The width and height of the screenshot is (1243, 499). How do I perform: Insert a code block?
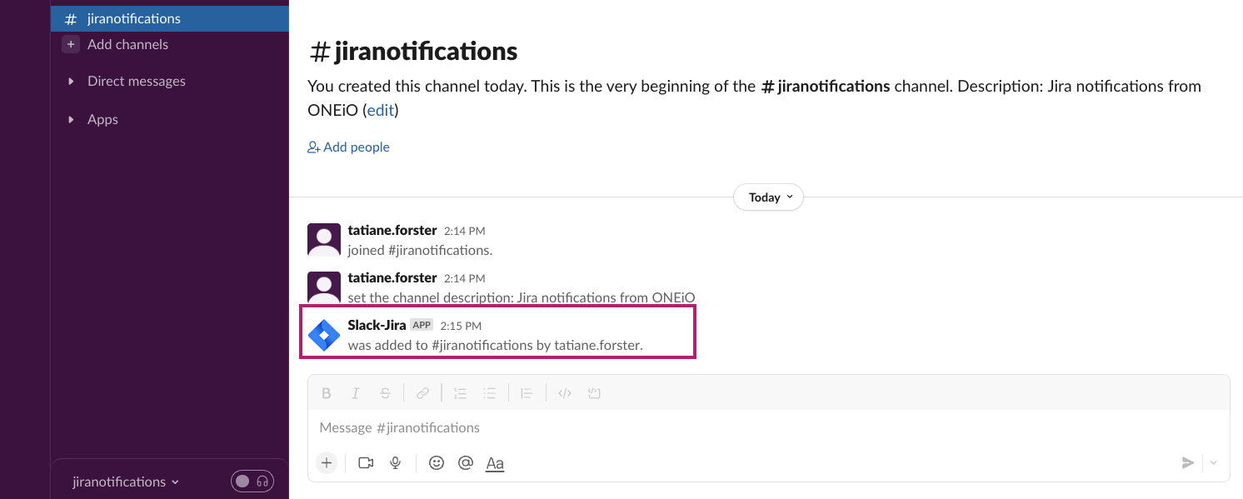coord(594,393)
